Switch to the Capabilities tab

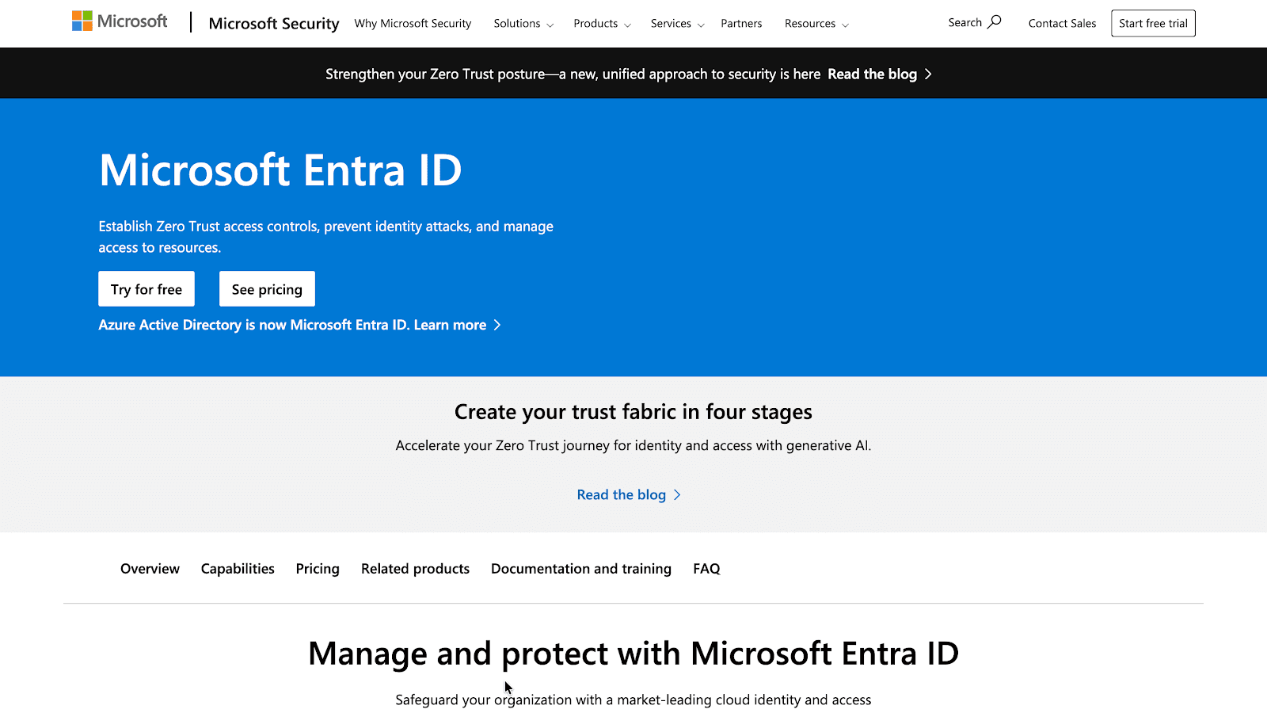pyautogui.click(x=237, y=569)
